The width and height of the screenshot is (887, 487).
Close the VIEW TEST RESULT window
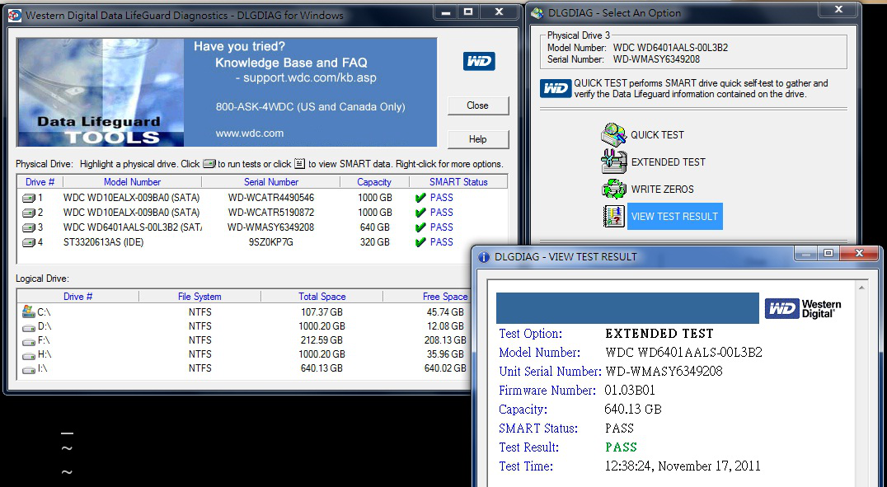(x=859, y=254)
